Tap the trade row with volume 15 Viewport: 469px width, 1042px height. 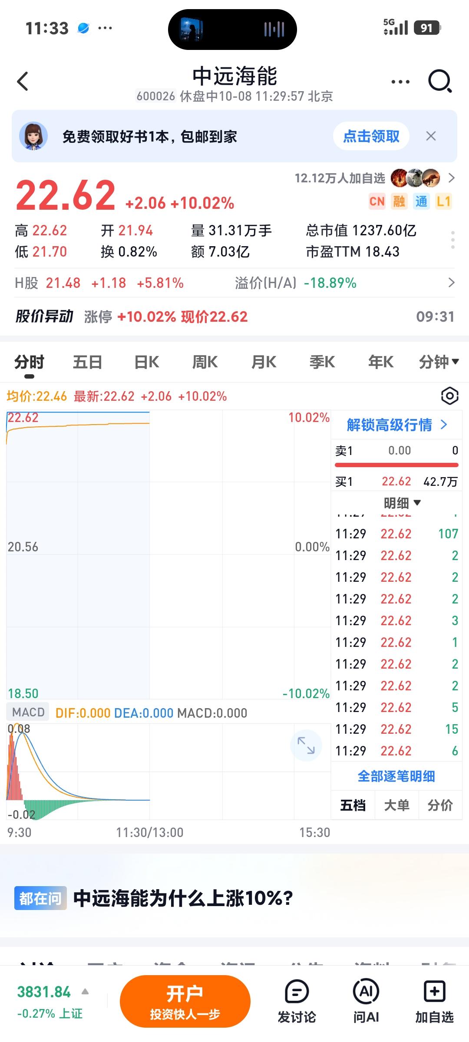396,729
